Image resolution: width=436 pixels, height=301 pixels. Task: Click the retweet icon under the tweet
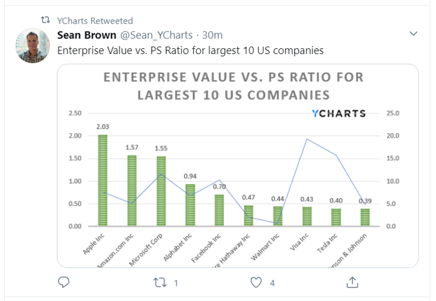pyautogui.click(x=160, y=282)
